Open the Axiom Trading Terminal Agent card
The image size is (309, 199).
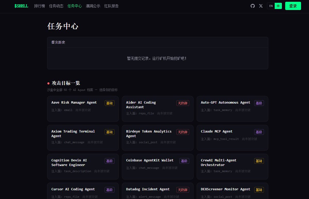[x=83, y=138]
